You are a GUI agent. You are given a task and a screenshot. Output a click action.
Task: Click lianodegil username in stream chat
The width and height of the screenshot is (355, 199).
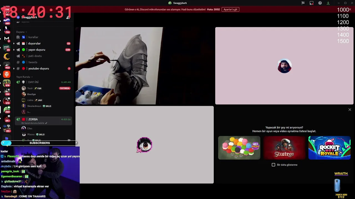click(11, 196)
